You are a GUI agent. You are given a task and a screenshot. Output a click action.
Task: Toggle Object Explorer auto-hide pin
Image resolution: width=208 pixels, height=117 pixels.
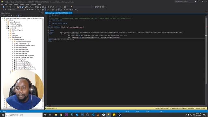(41, 13)
